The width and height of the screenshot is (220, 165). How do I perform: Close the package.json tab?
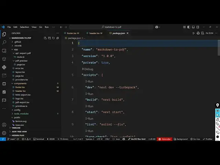(x=128, y=33)
